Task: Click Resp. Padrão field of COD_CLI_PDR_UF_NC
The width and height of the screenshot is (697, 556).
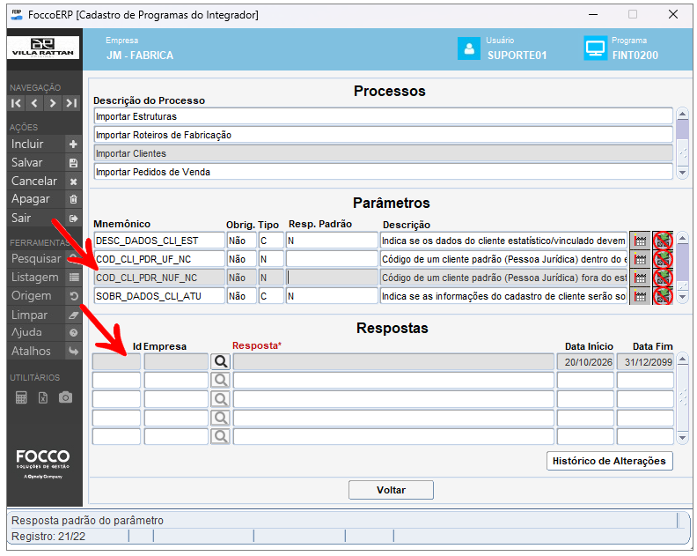Action: (332, 259)
